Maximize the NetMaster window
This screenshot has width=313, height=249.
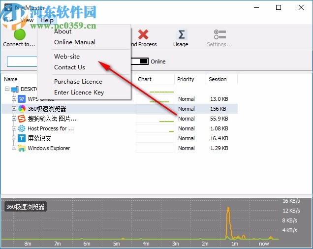click(279, 7)
